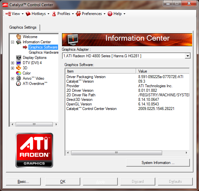Open Color settings via color wheel icon

point(19,73)
